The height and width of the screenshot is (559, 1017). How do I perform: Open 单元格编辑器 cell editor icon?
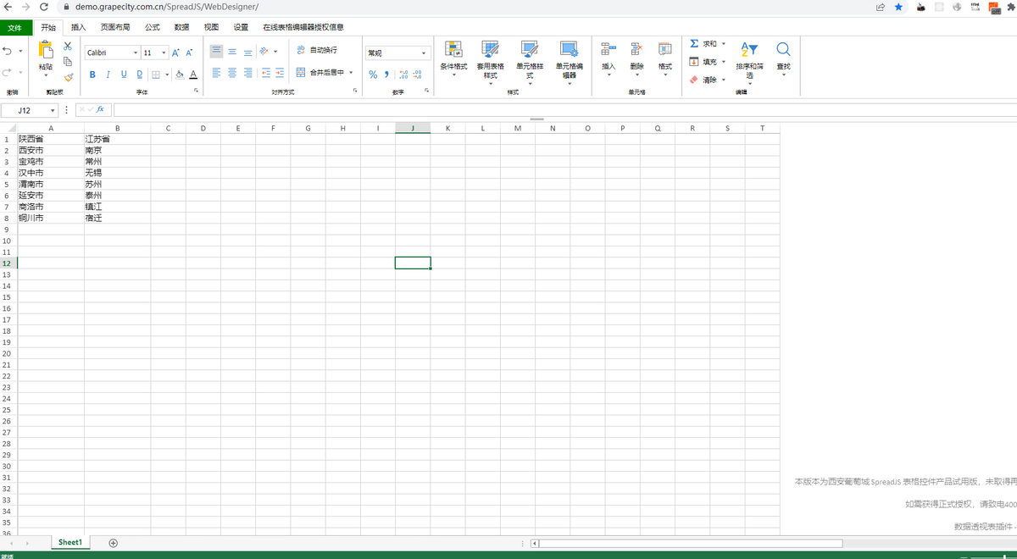569,49
